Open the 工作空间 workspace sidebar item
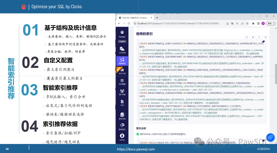The width and height of the screenshot is (277, 153). [x=122, y=50]
